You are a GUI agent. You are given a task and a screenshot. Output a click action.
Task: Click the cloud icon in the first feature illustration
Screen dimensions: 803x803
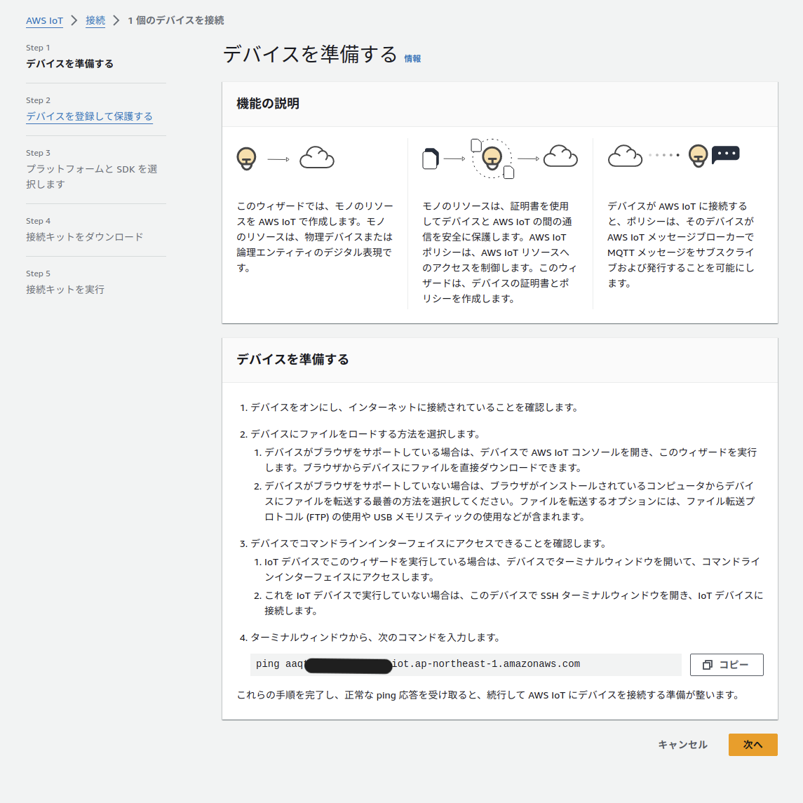pyautogui.click(x=317, y=157)
